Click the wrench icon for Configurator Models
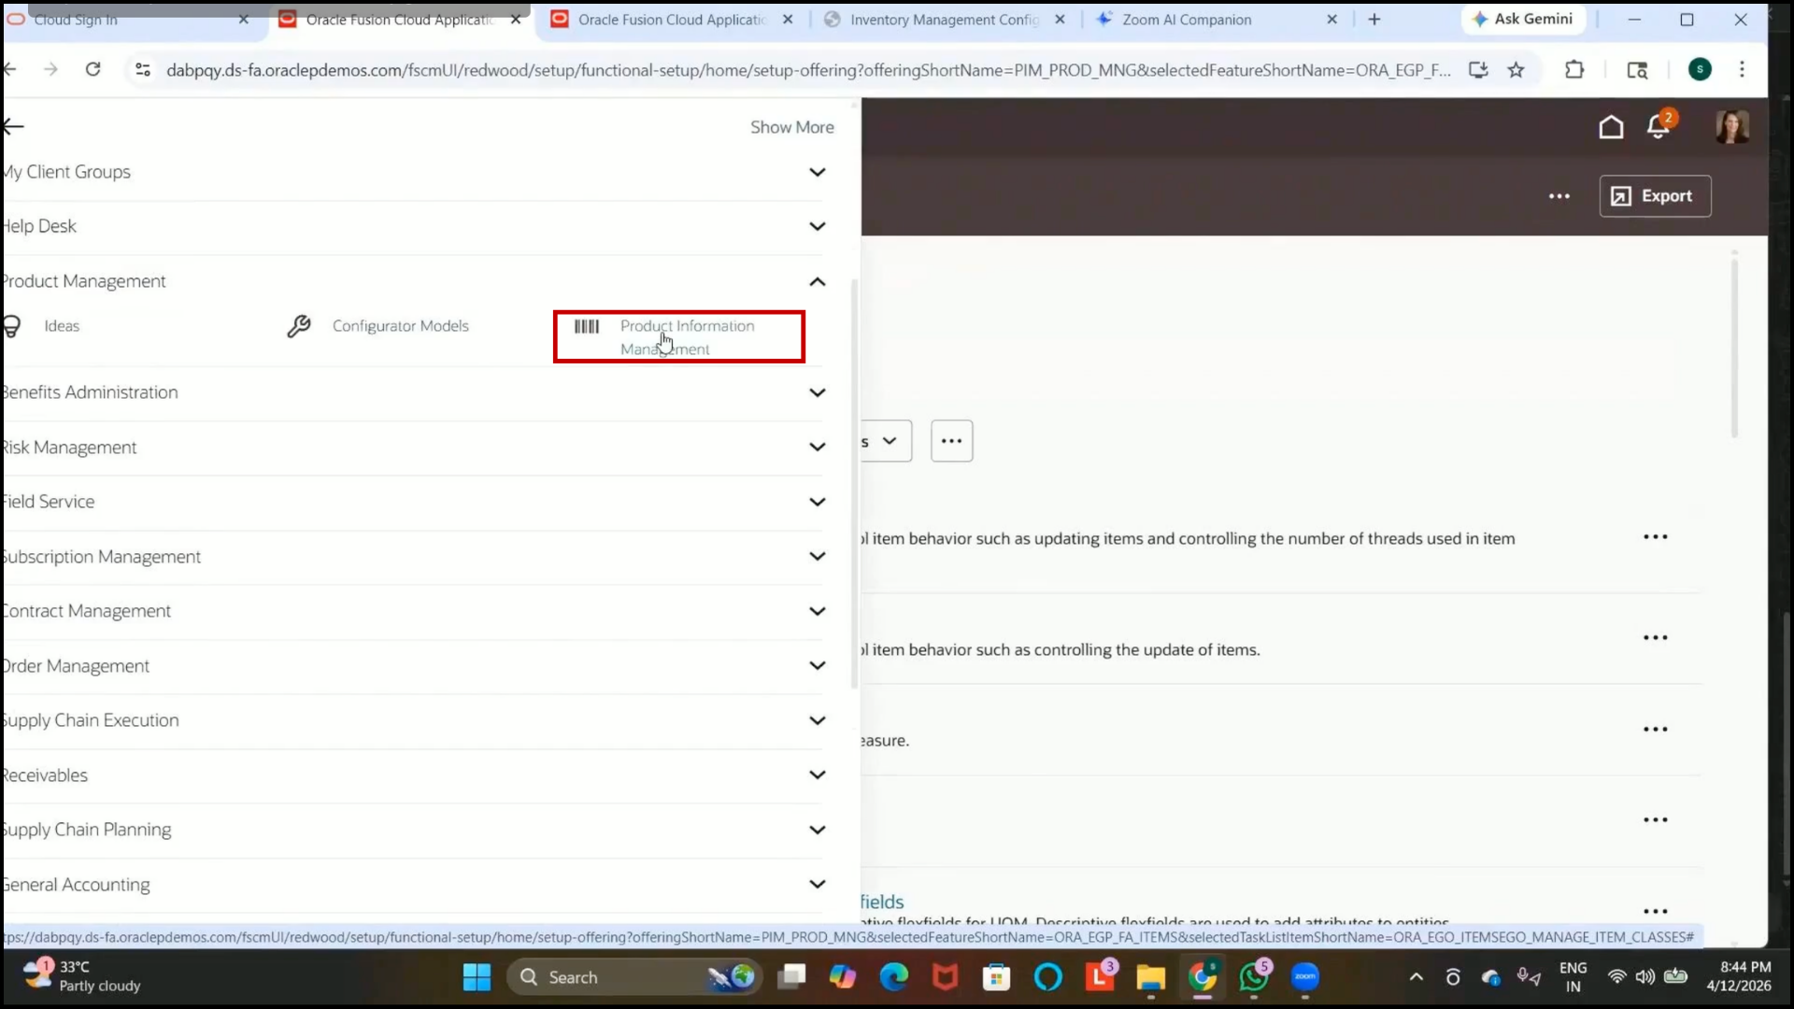The width and height of the screenshot is (1794, 1009). (299, 326)
